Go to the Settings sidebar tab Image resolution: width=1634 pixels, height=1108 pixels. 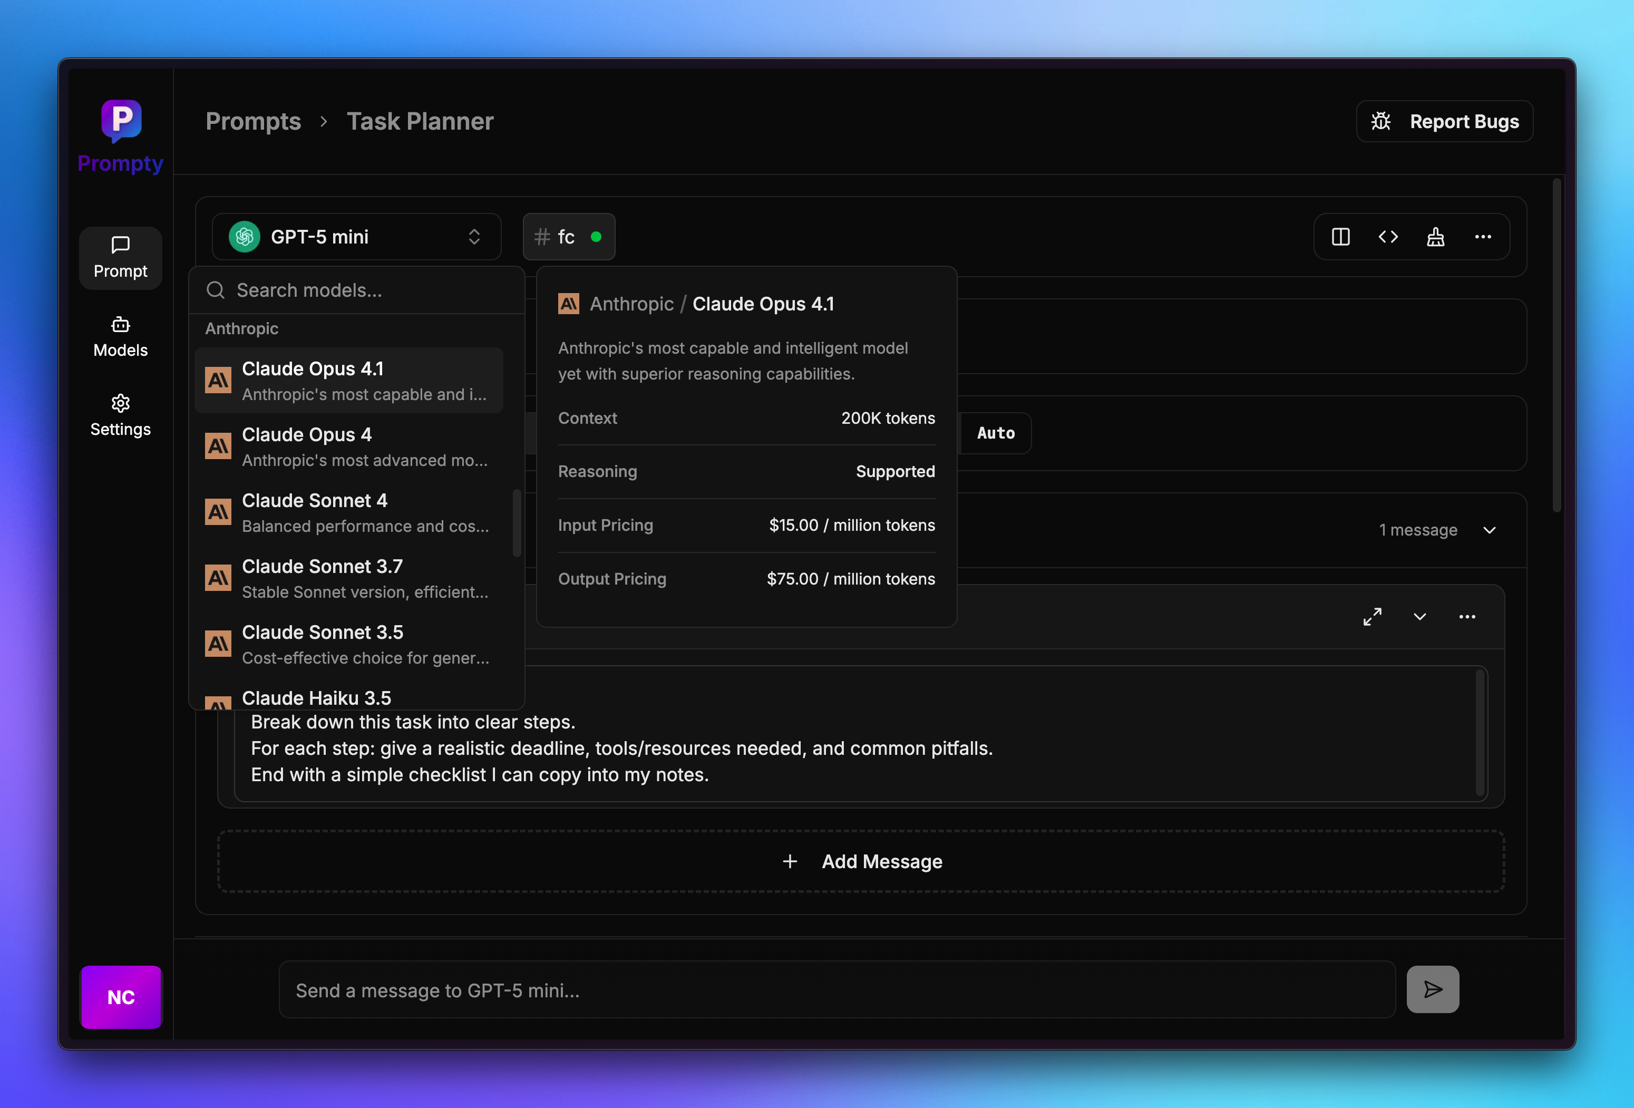(x=120, y=415)
